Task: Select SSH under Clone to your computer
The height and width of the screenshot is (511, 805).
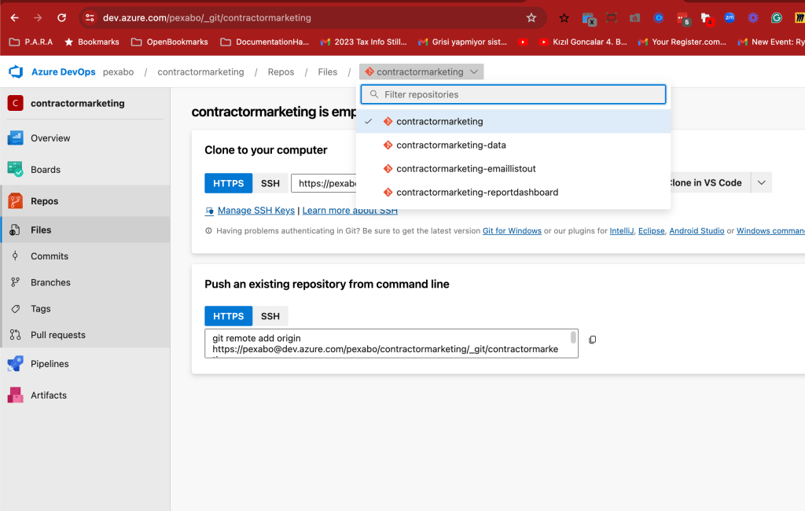Action: click(x=270, y=183)
